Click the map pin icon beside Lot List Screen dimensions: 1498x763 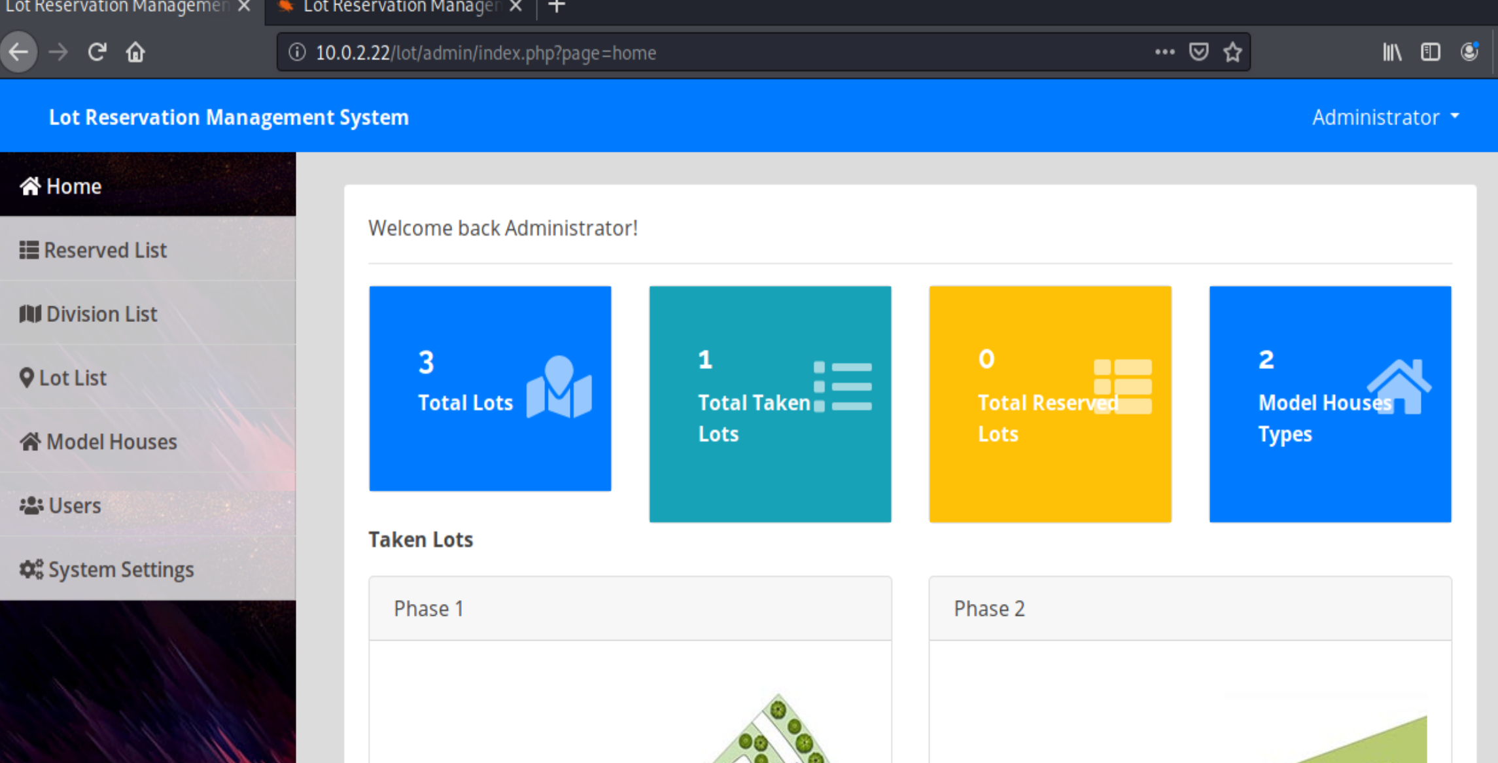(26, 378)
